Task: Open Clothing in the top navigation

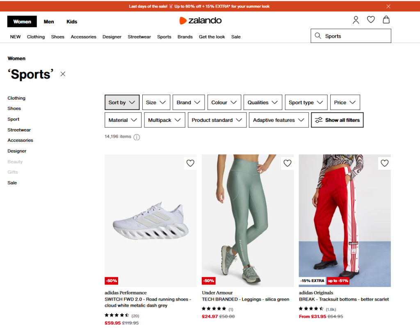Action: [36, 36]
